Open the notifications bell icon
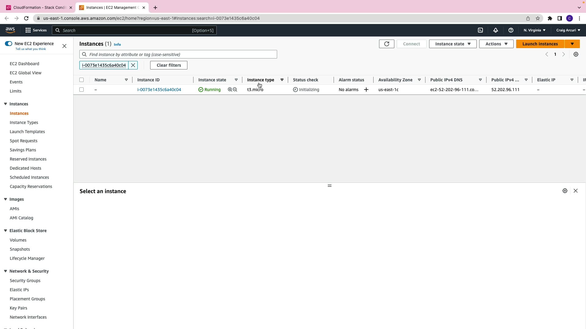586x329 pixels. tap(495, 30)
